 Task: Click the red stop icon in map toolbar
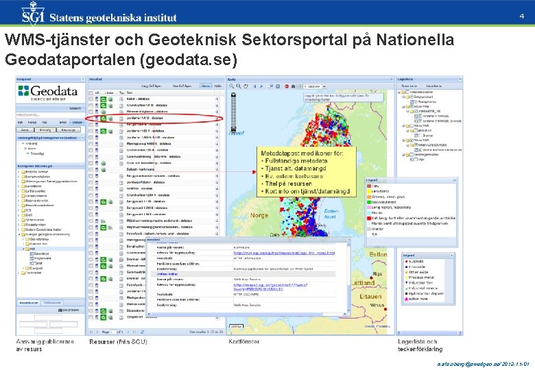click(287, 86)
